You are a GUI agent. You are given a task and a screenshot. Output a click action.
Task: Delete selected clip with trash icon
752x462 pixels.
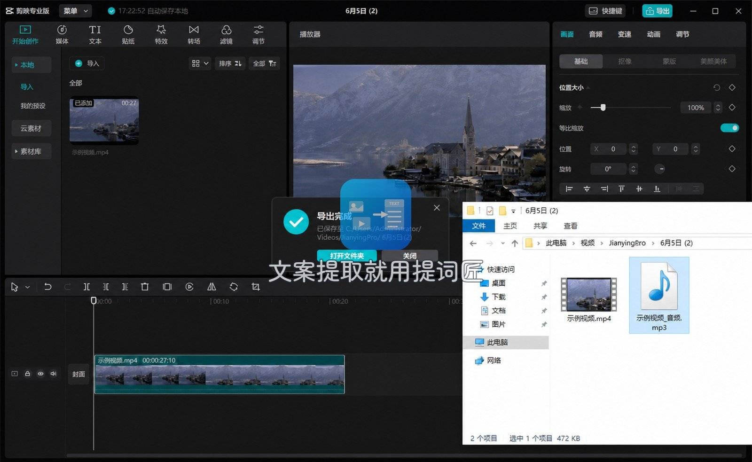click(x=145, y=287)
